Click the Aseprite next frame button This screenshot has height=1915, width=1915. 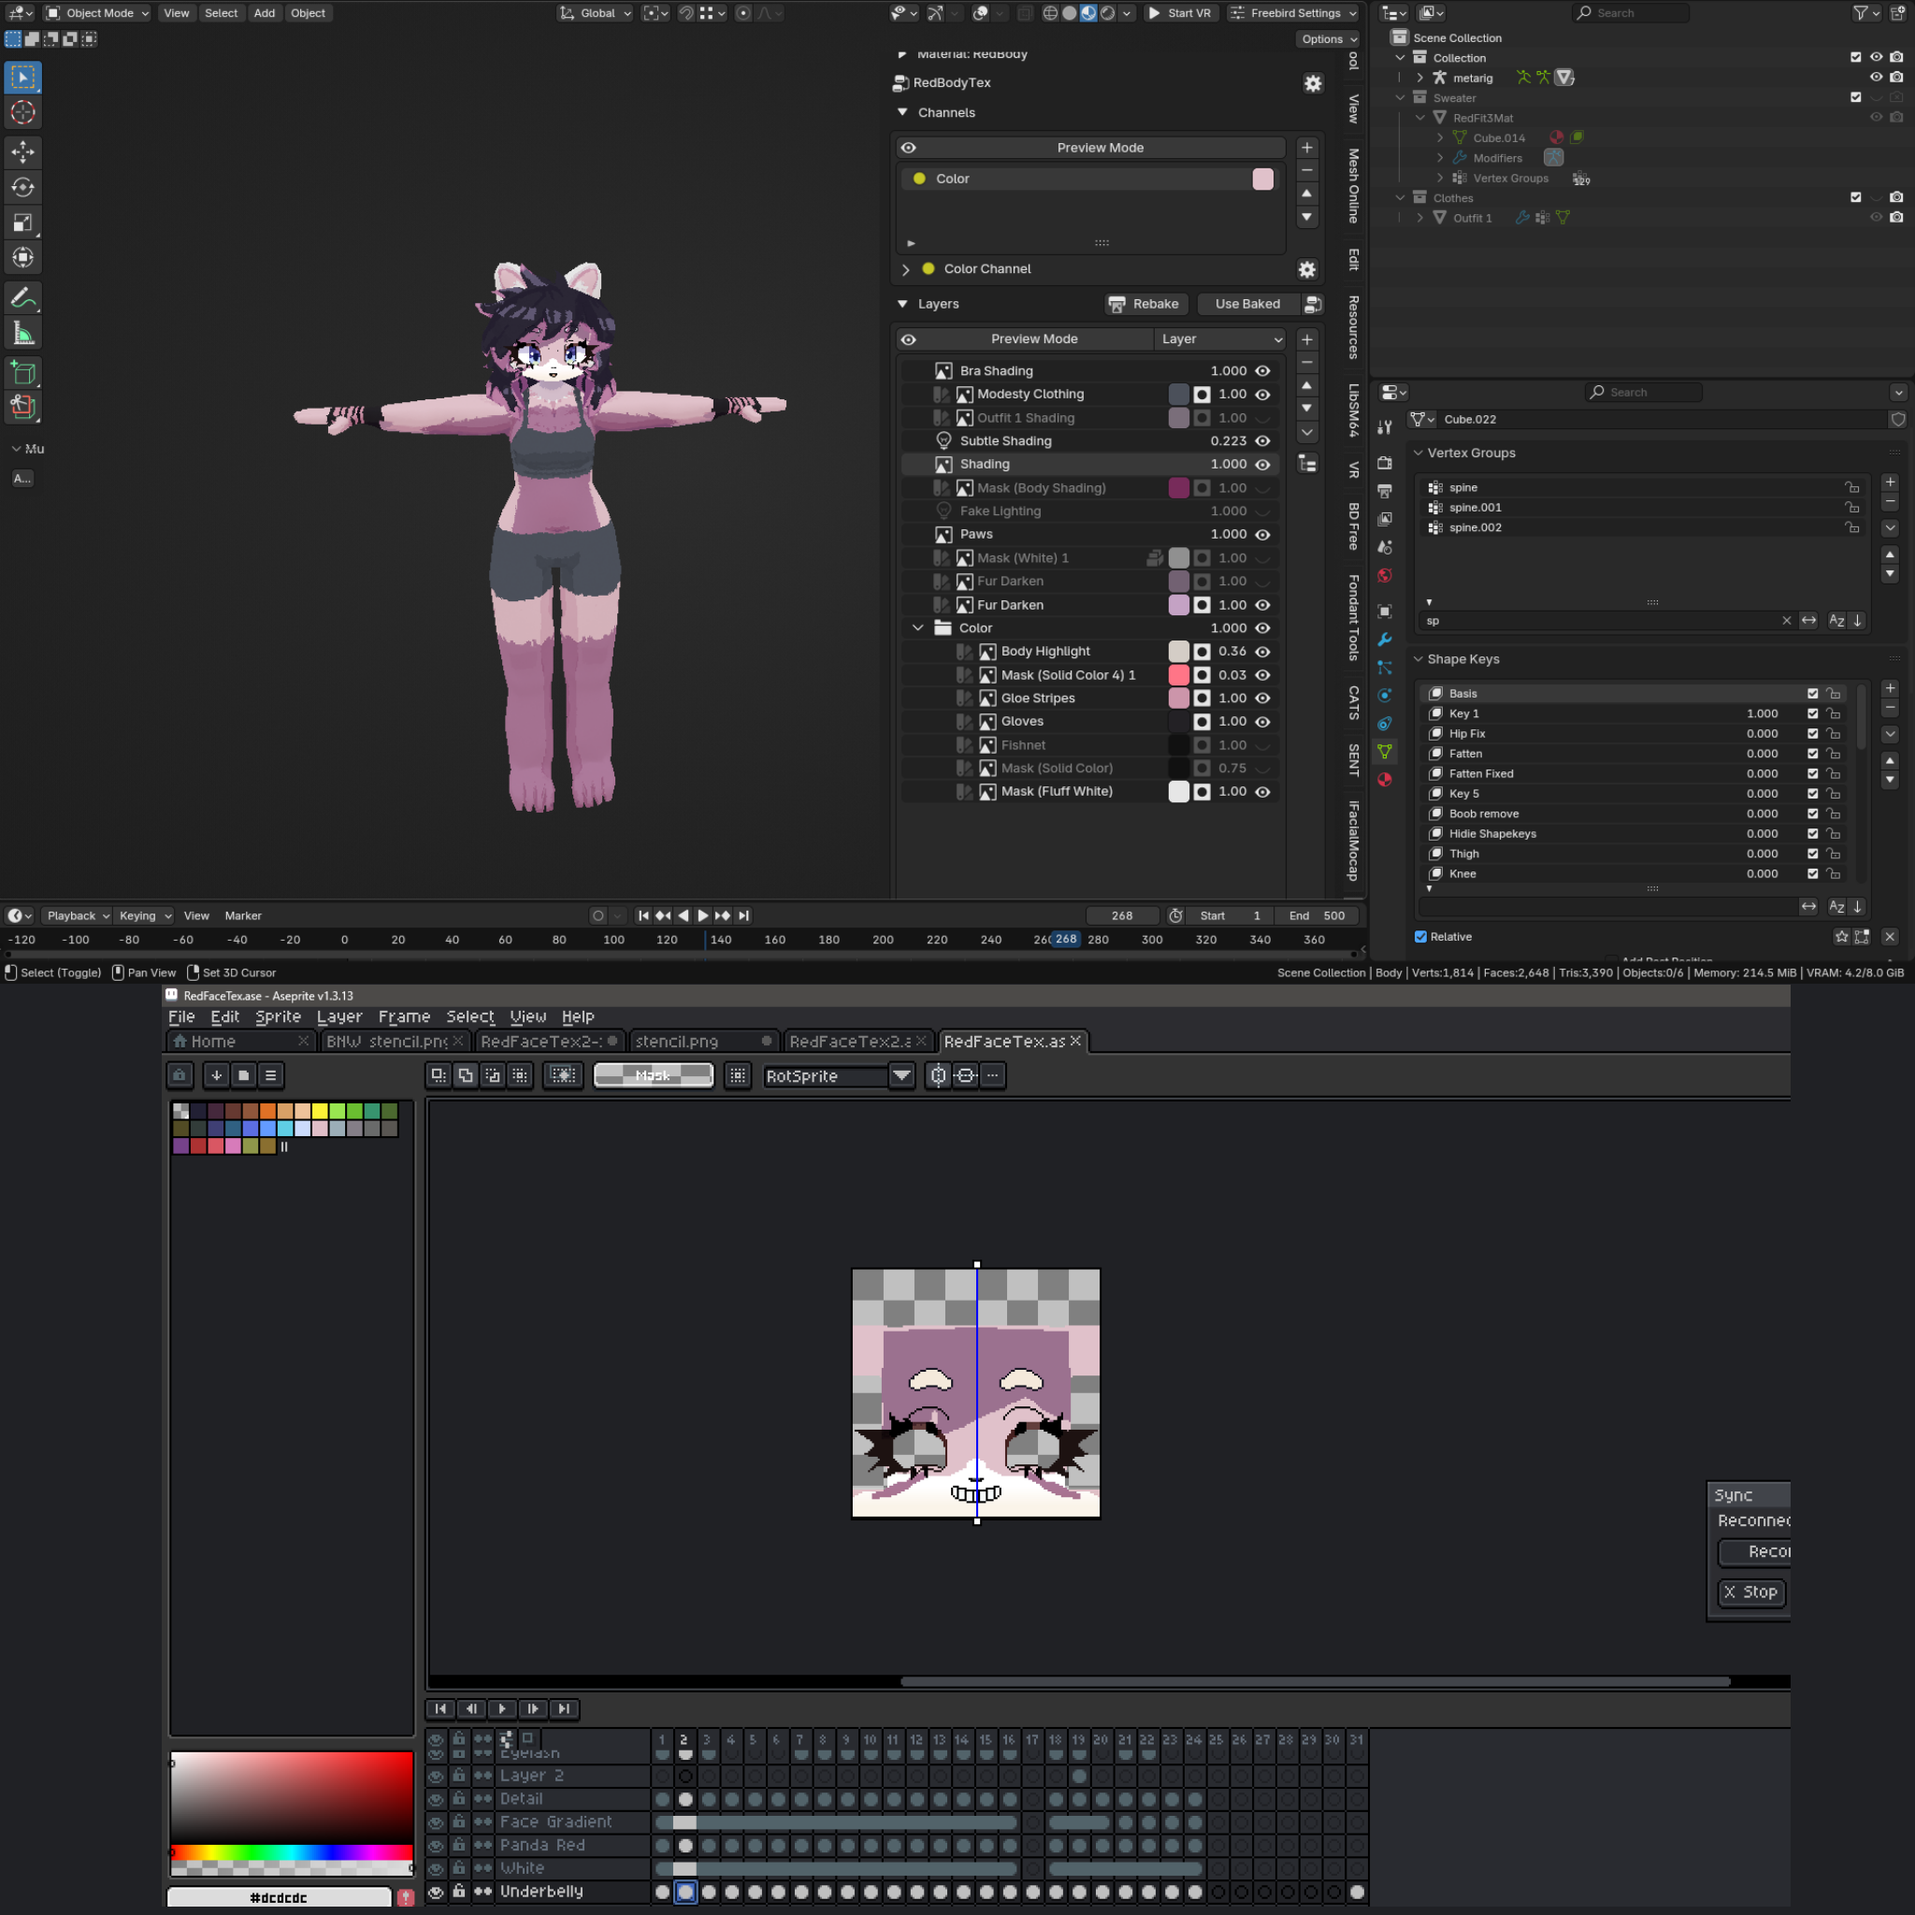coord(532,1709)
